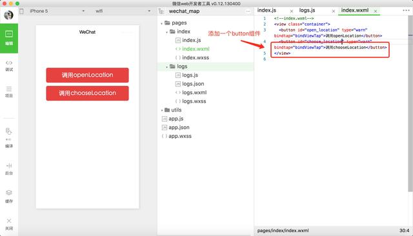Image resolution: width=413 pixels, height=236 pixels.
Task: Click the 编译 (Compile) sidebar icon
Action: pos(9,137)
